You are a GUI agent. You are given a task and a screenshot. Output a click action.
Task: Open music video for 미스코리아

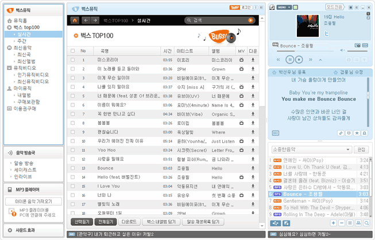pos(242,60)
